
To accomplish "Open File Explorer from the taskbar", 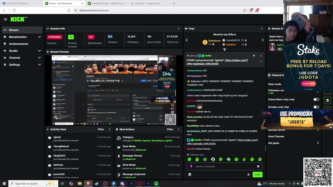I will coord(80,184).
